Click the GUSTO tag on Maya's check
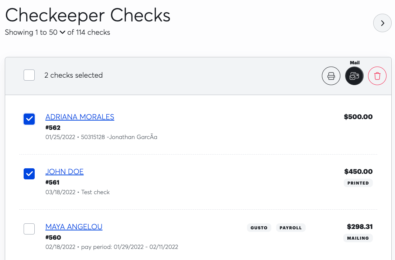 click(259, 227)
